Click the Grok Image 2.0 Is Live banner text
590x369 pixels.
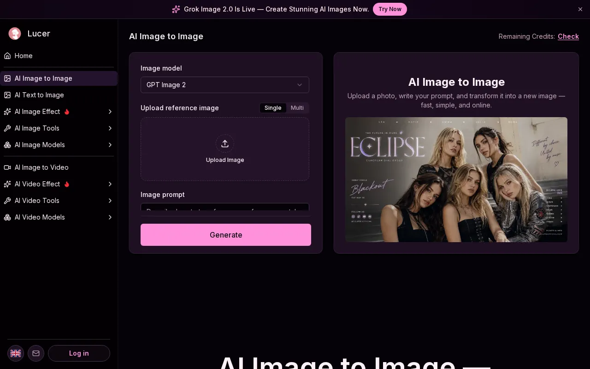[x=277, y=9]
